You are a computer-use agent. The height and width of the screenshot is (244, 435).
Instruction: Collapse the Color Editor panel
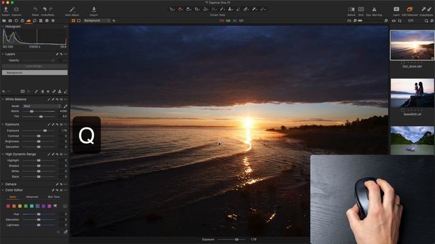point(3,190)
